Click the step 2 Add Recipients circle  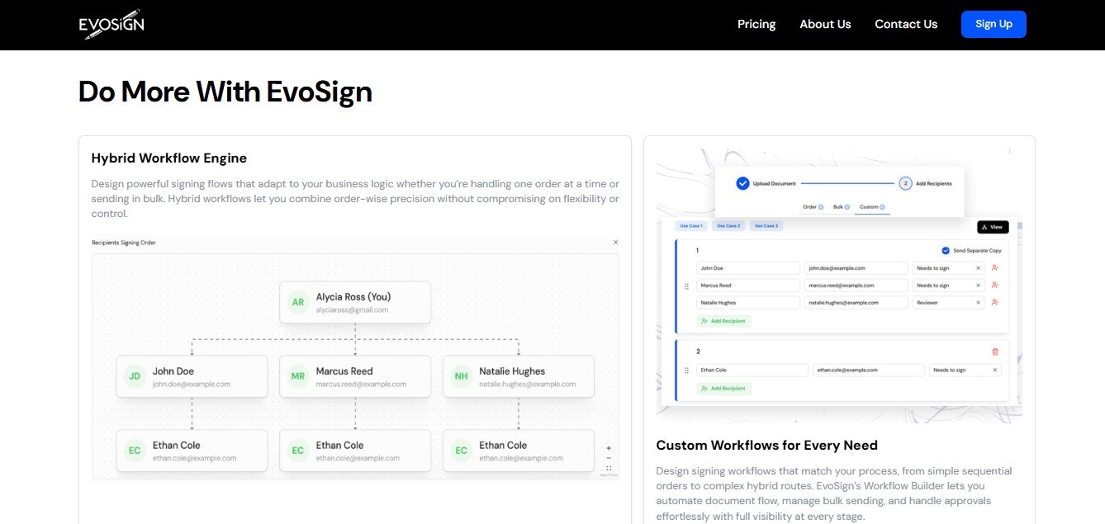[905, 183]
